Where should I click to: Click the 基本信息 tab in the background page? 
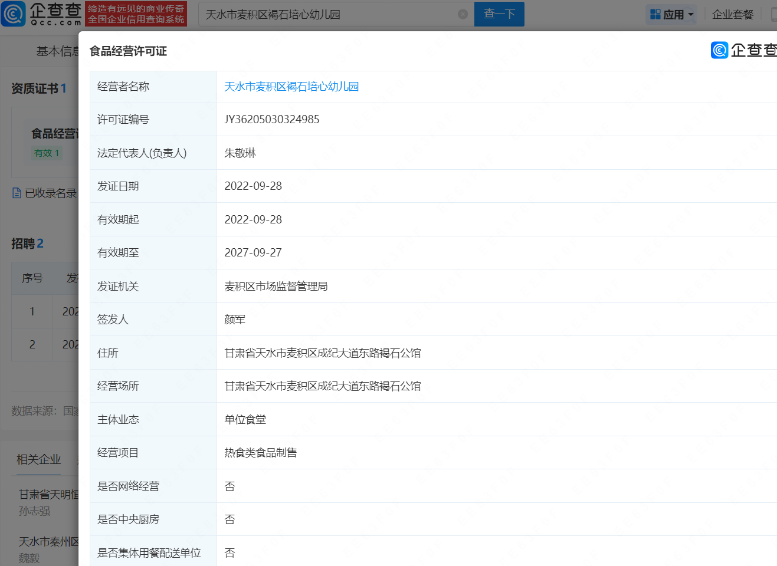pyautogui.click(x=57, y=51)
